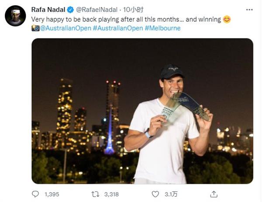262x202 pixels.
Task: View the 1,395 replies count
Action: pos(52,194)
